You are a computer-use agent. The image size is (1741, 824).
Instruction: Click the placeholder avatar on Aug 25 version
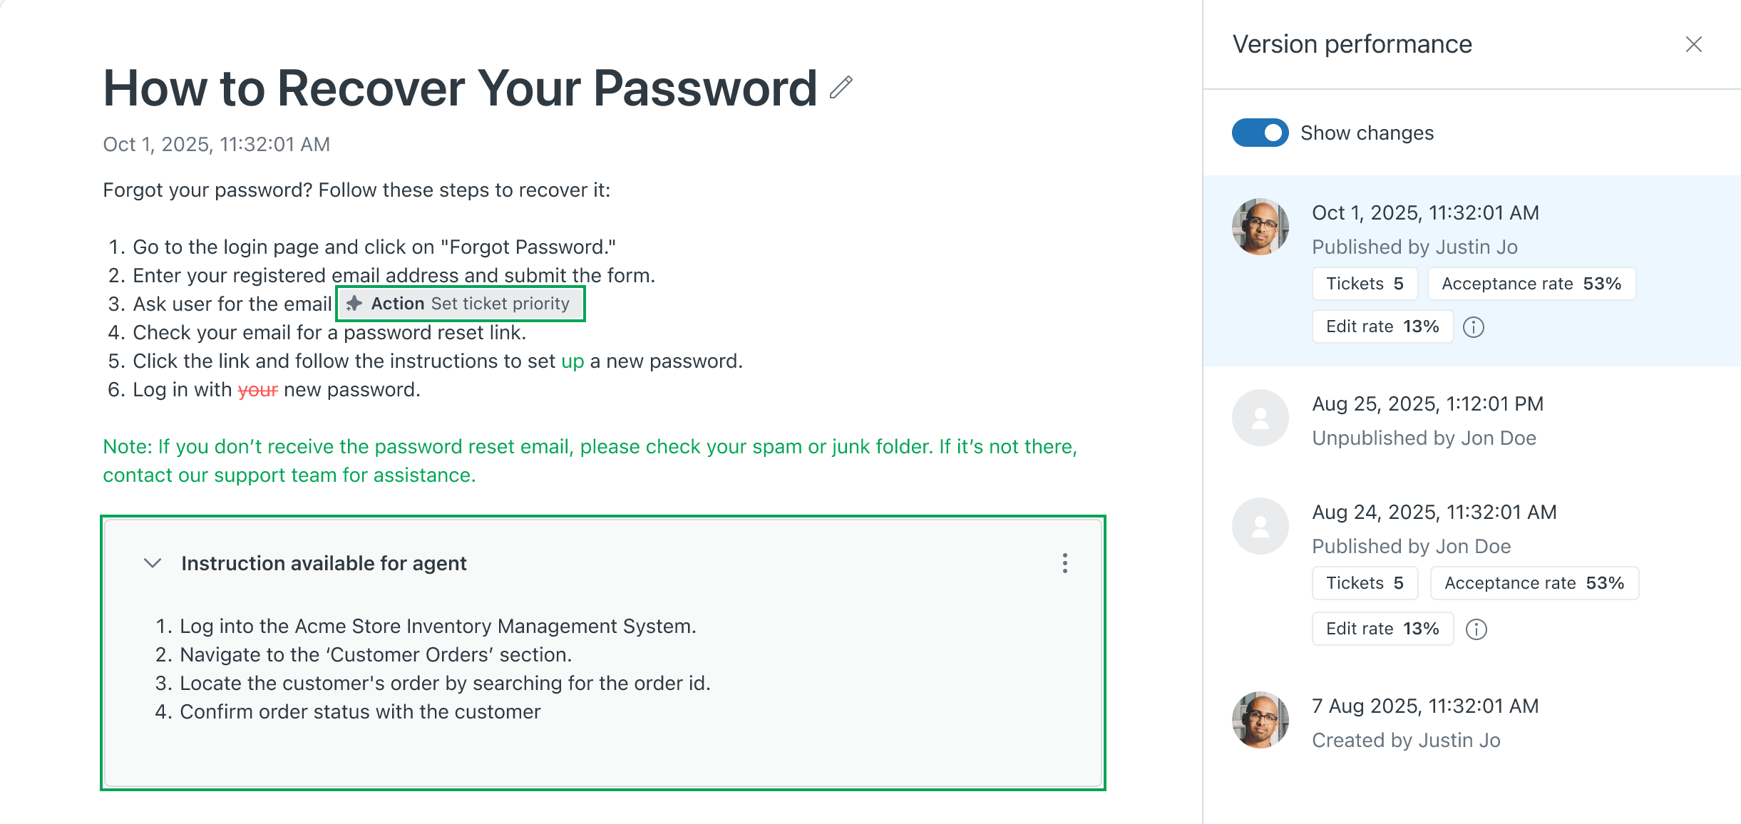(1260, 418)
